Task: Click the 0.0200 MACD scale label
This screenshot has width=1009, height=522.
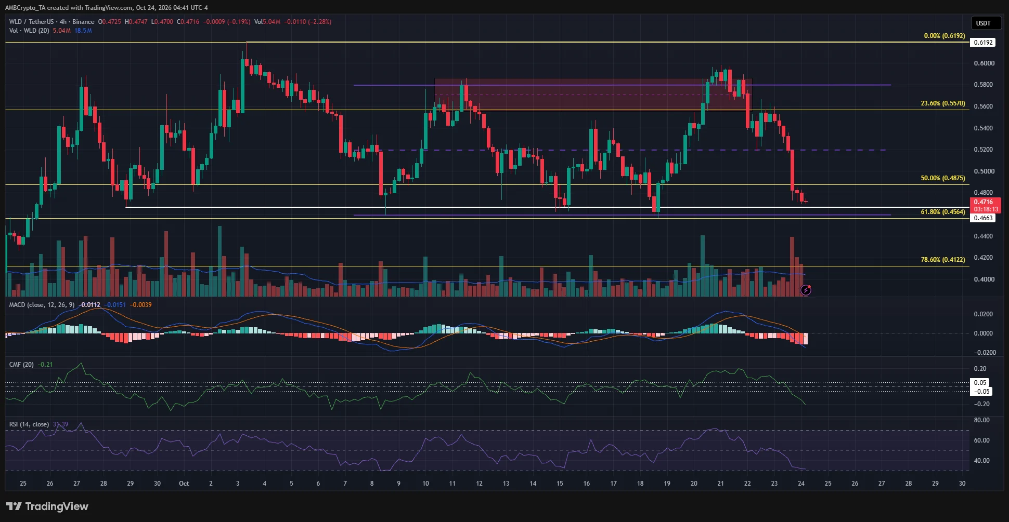Action: tap(984, 314)
